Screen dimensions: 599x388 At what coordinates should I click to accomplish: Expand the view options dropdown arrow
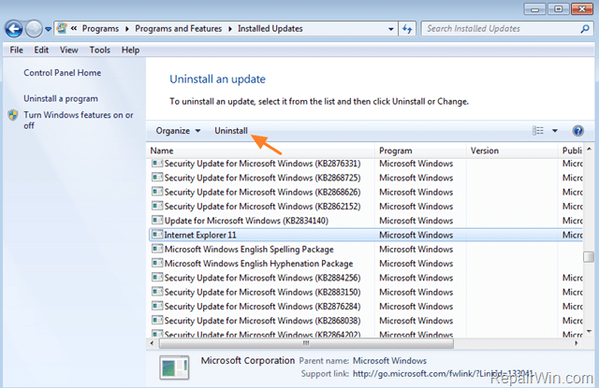[x=555, y=131]
